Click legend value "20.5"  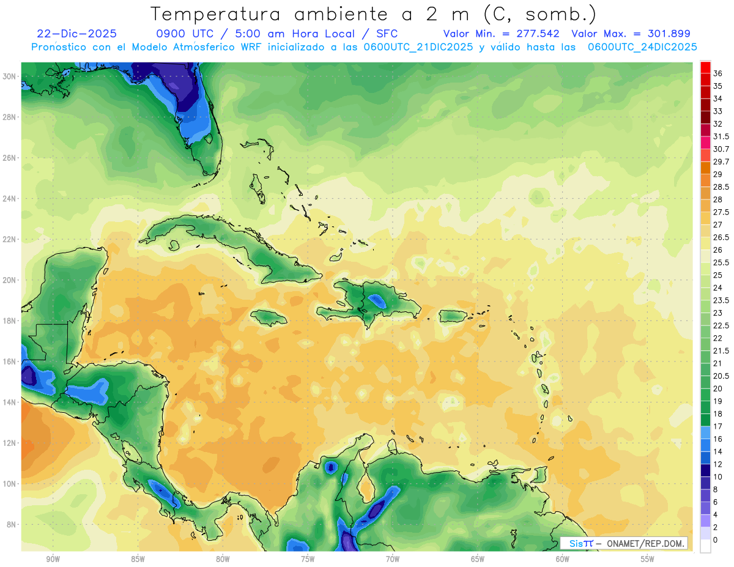click(721, 376)
